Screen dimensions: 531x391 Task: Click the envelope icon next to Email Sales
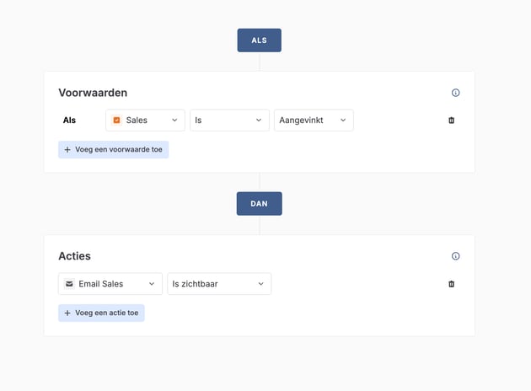(x=70, y=284)
